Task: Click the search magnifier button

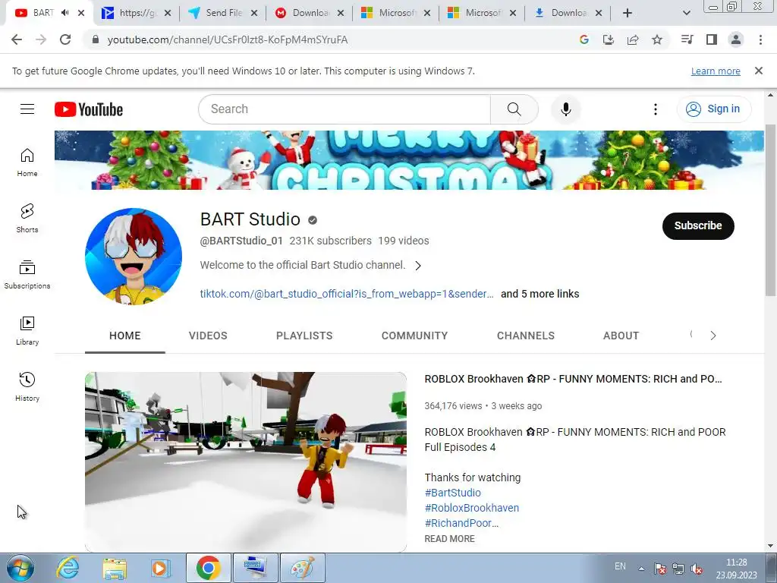Action: 514,109
